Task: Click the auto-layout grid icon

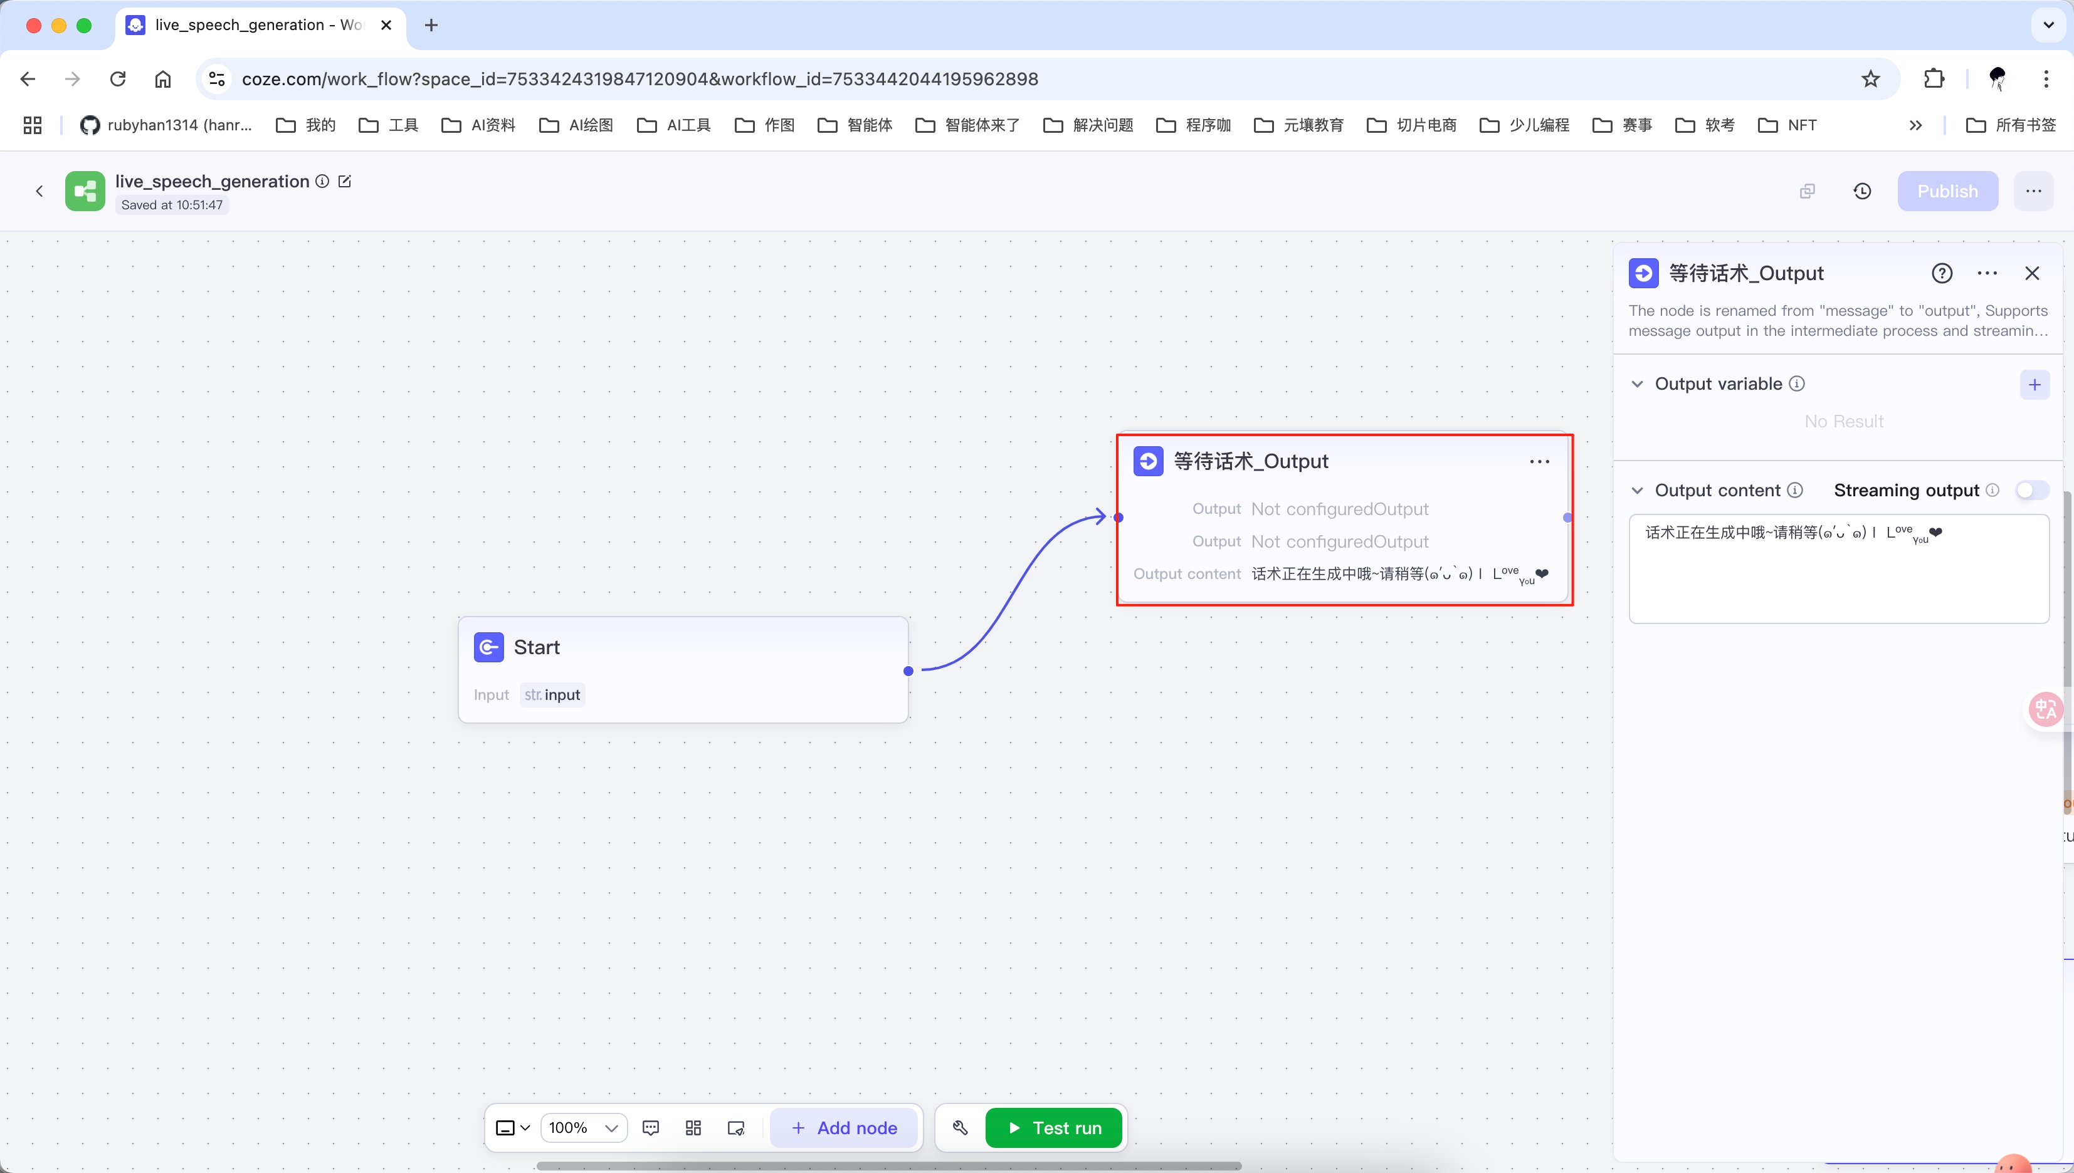Action: pos(693,1128)
